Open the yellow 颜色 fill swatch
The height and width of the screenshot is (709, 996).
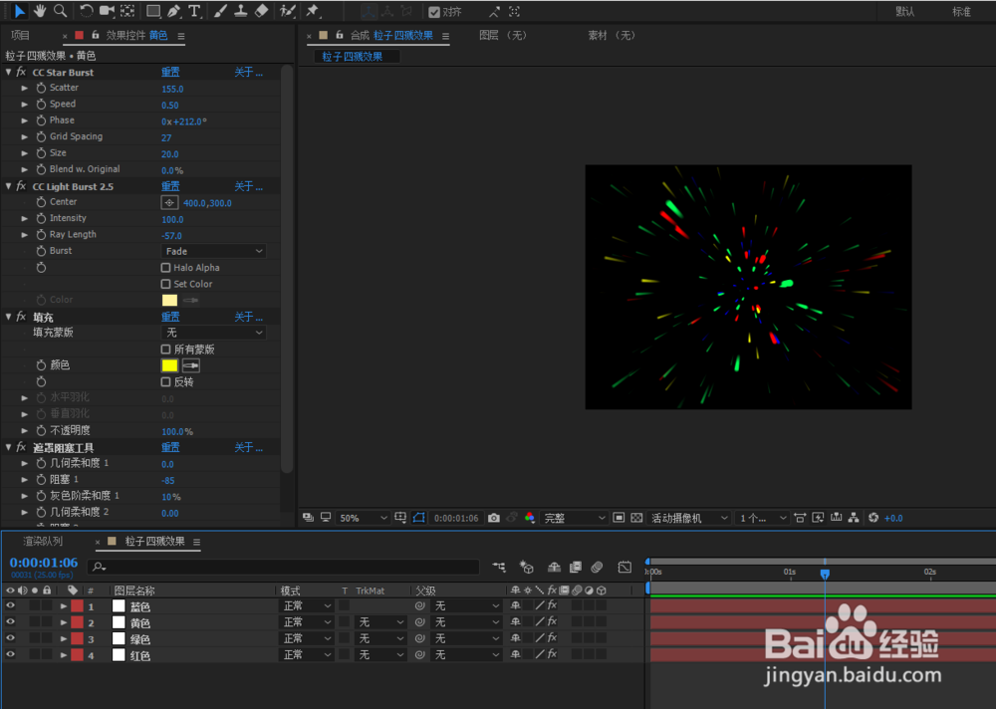[x=169, y=365]
